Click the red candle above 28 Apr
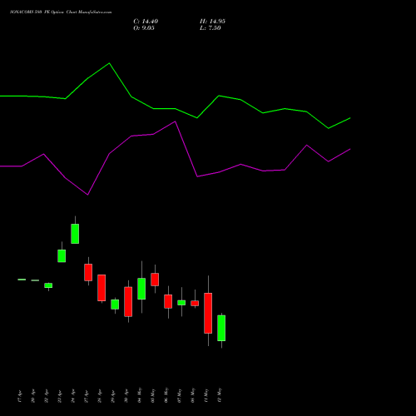The width and height of the screenshot is (416, 416). coord(102,288)
